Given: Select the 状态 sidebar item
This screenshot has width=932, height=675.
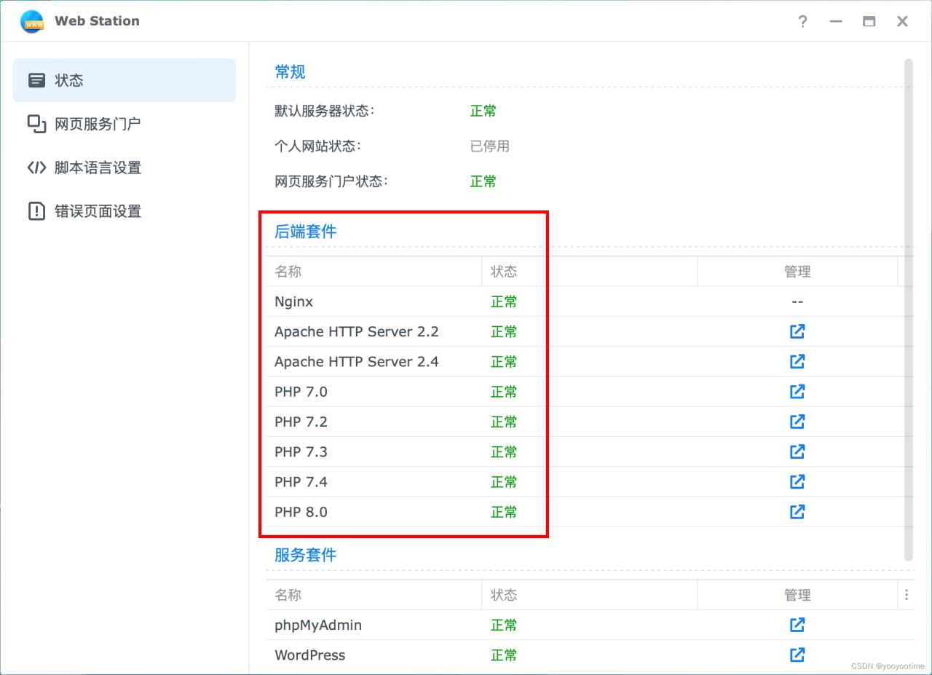Looking at the screenshot, I should point(69,80).
